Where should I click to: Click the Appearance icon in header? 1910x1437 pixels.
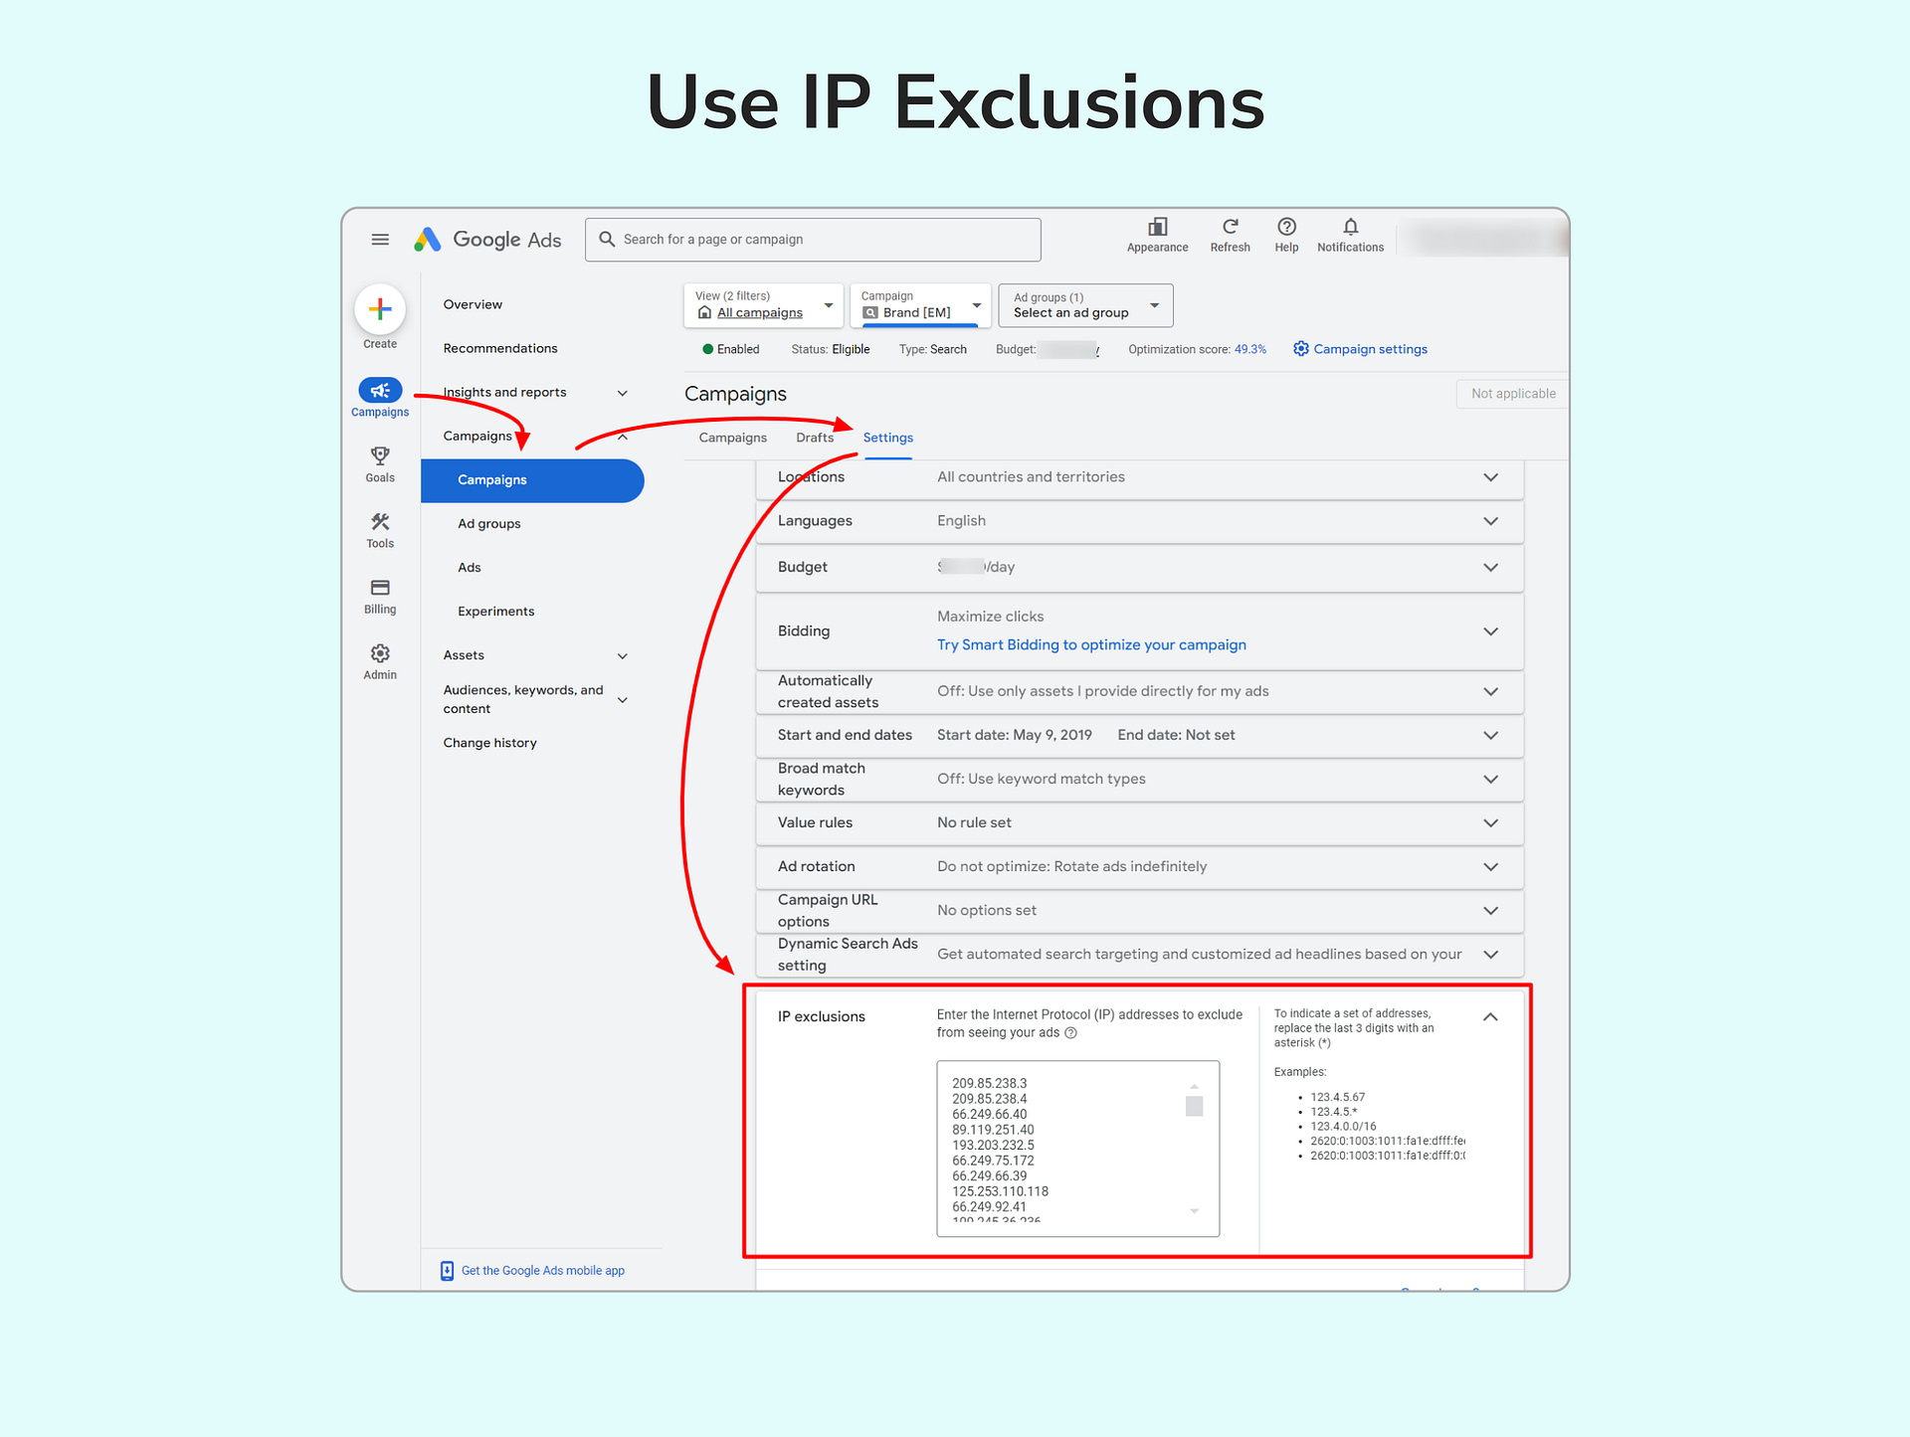pyautogui.click(x=1157, y=228)
